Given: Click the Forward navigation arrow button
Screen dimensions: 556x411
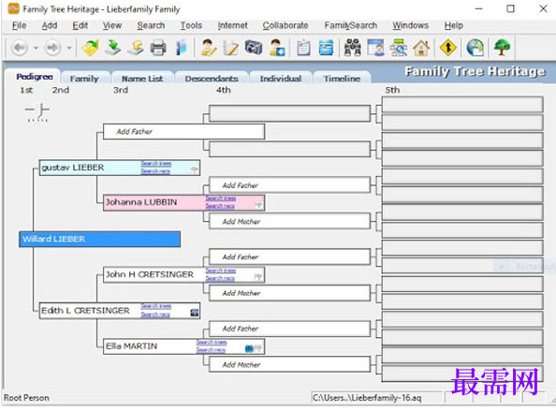Looking at the screenshot, I should (x=52, y=48).
